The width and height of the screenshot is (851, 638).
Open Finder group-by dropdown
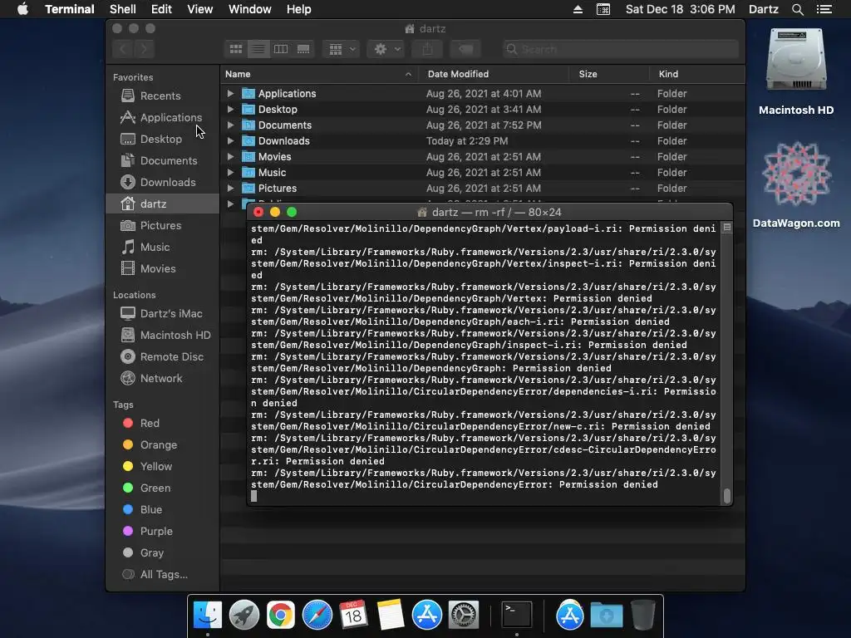click(342, 49)
